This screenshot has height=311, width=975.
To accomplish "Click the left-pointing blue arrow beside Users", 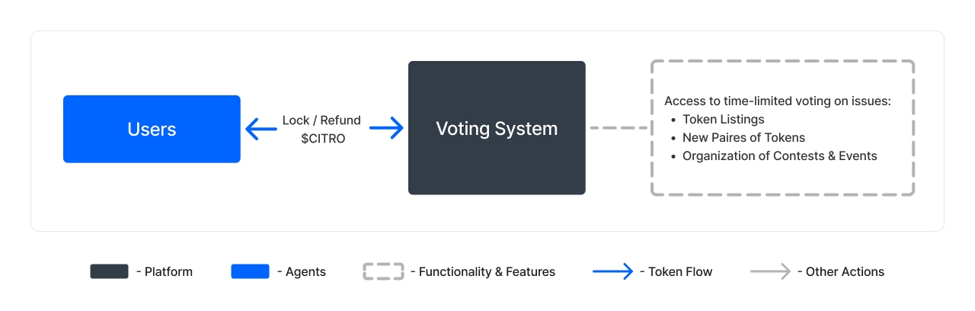I will tap(261, 129).
